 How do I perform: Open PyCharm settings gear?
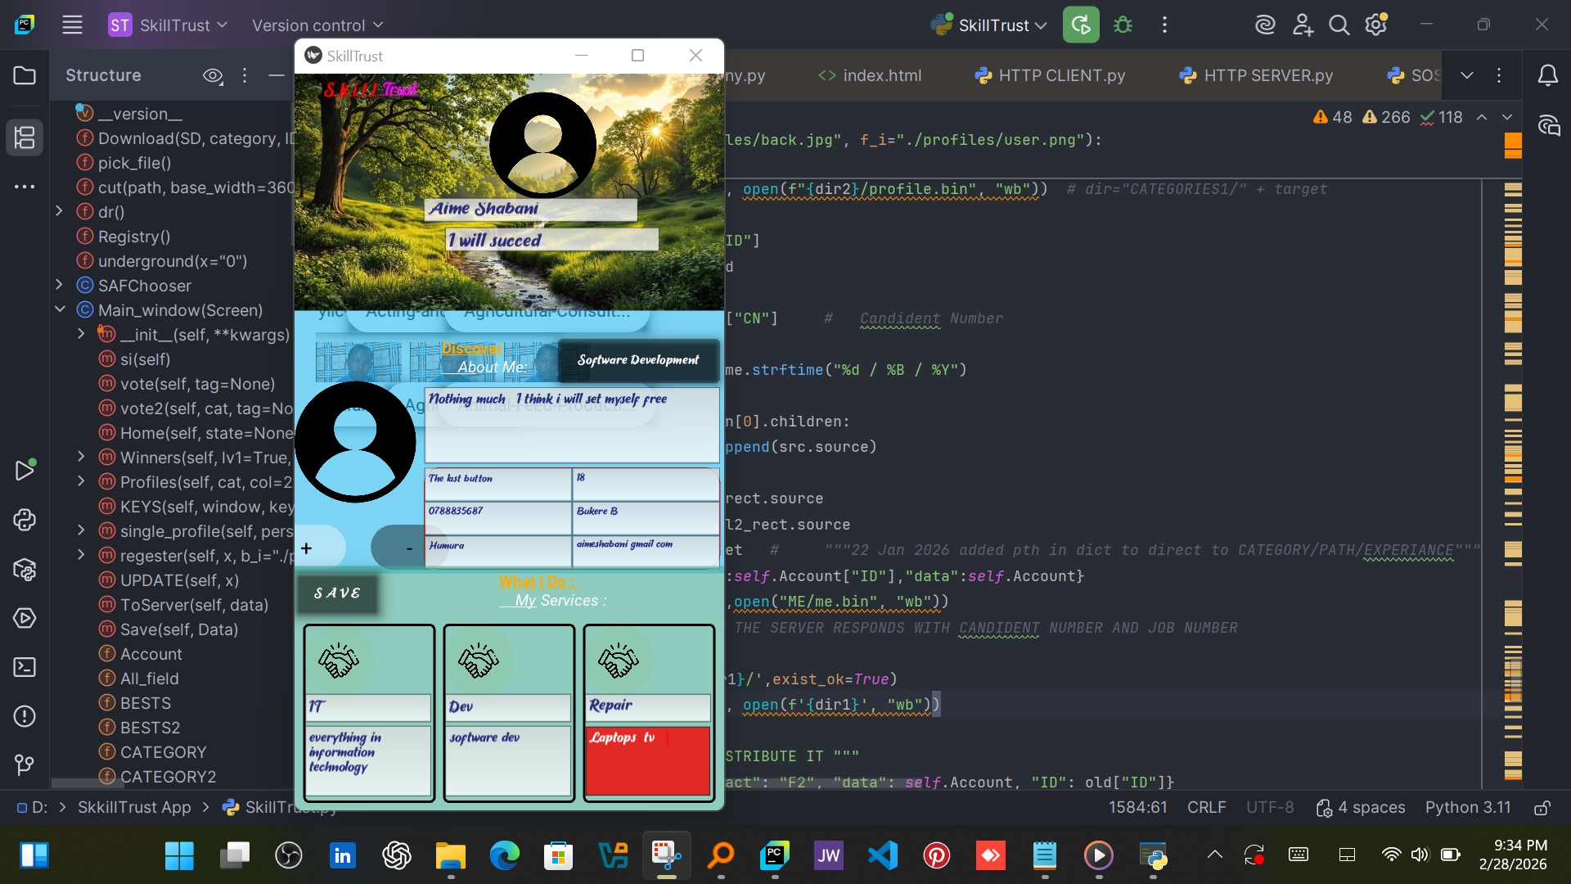1376,25
